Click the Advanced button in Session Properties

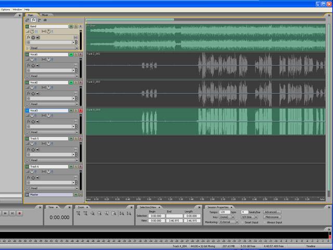[x=272, y=212]
